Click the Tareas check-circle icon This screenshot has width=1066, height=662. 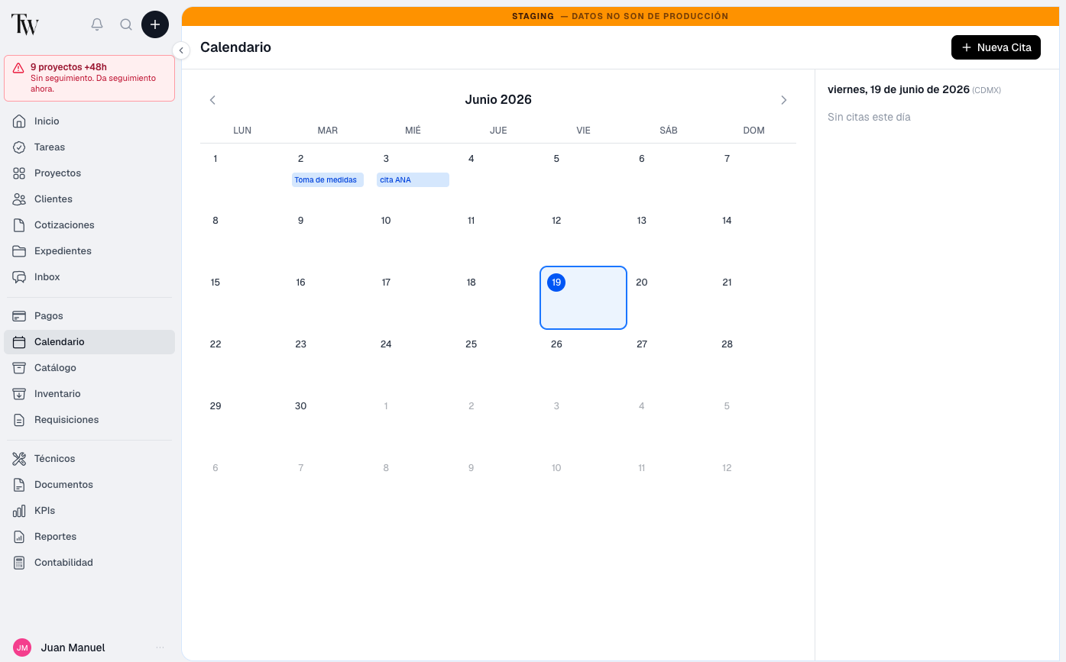pos(20,147)
